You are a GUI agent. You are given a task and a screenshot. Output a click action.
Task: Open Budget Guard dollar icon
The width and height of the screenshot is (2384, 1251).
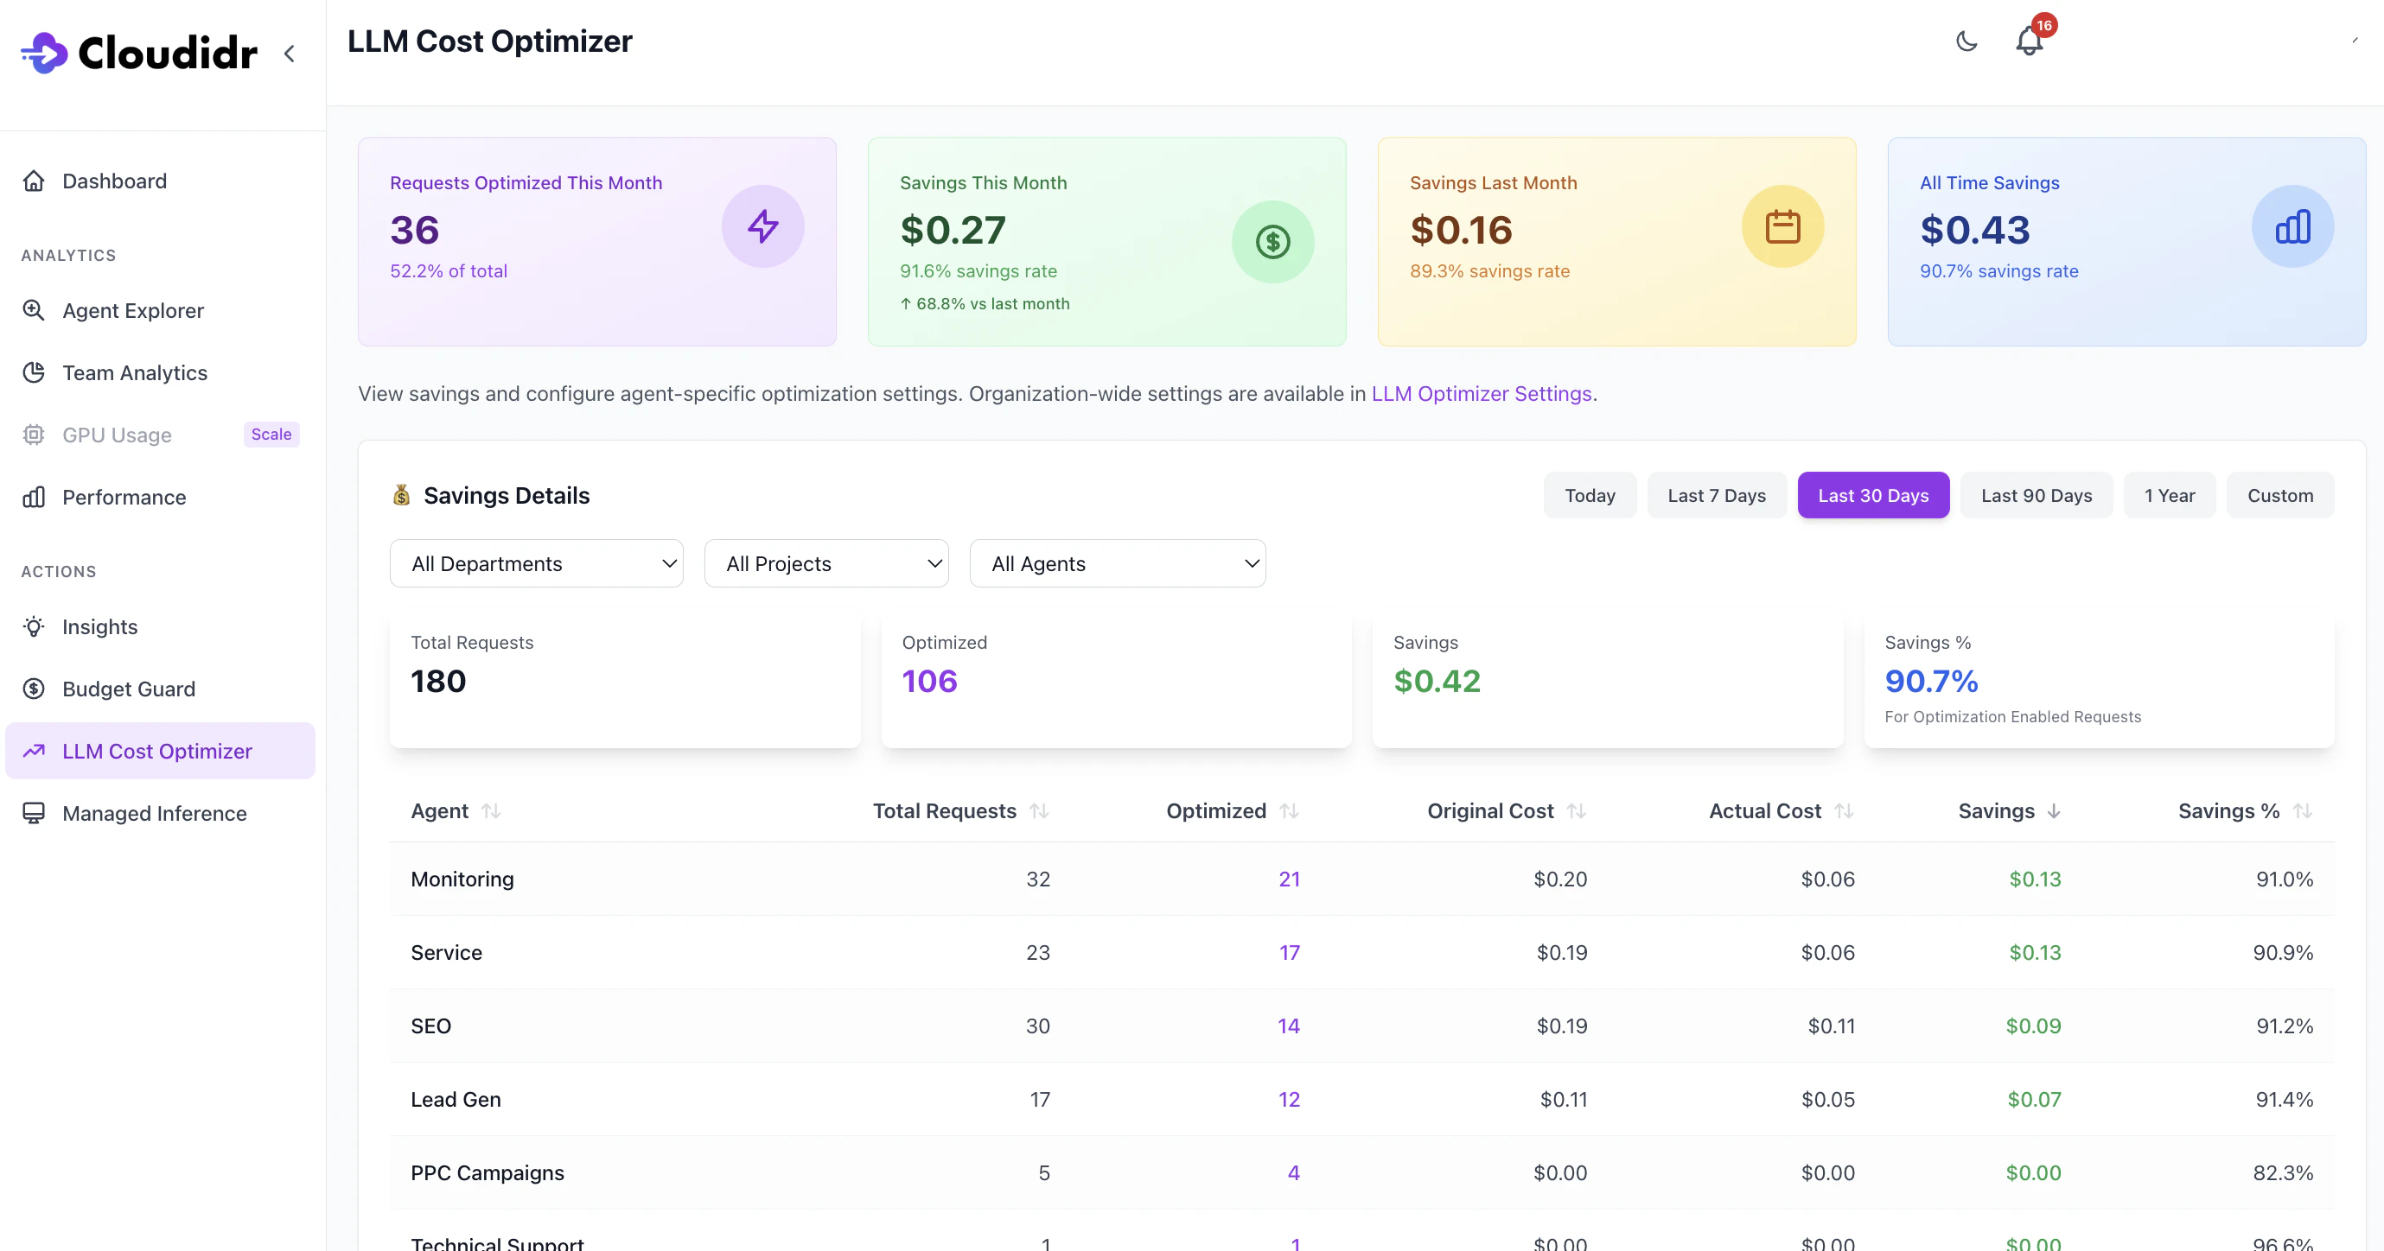click(x=35, y=689)
